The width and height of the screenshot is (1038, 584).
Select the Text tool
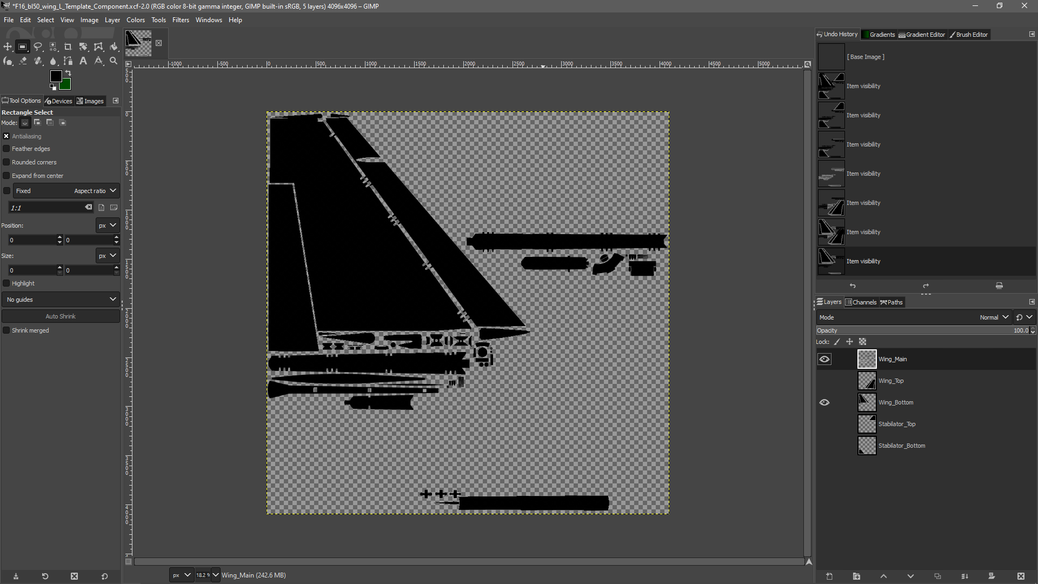pos(83,61)
